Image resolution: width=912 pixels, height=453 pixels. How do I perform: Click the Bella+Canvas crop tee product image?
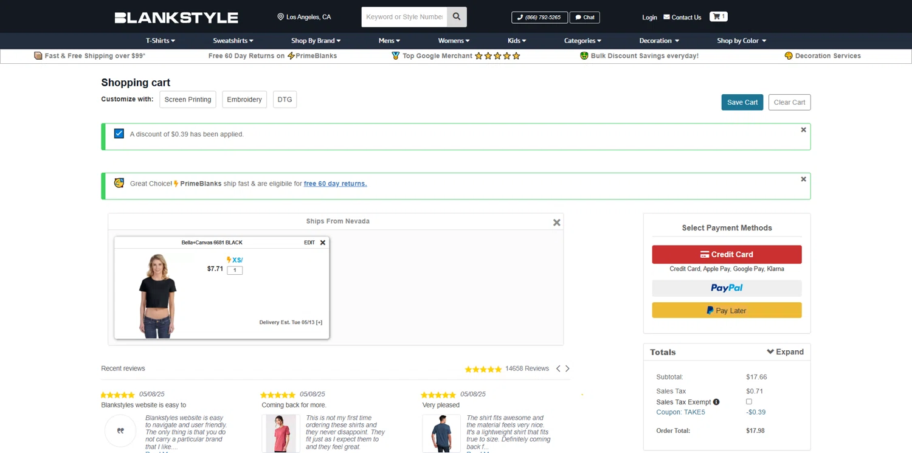[x=158, y=296]
